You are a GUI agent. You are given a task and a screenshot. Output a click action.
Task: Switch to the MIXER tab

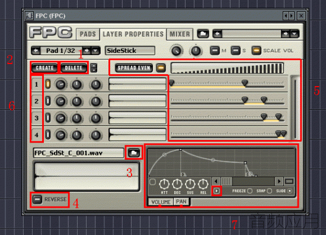[180, 34]
